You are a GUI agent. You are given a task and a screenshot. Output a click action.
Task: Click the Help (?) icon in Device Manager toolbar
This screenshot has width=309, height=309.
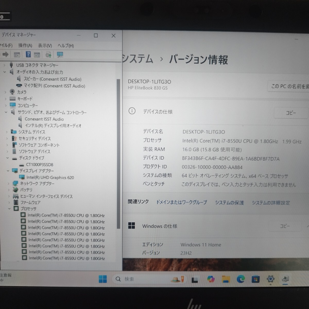[x=29, y=54]
